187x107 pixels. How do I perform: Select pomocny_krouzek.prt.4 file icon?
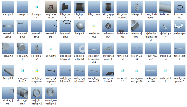[x=94, y=48]
